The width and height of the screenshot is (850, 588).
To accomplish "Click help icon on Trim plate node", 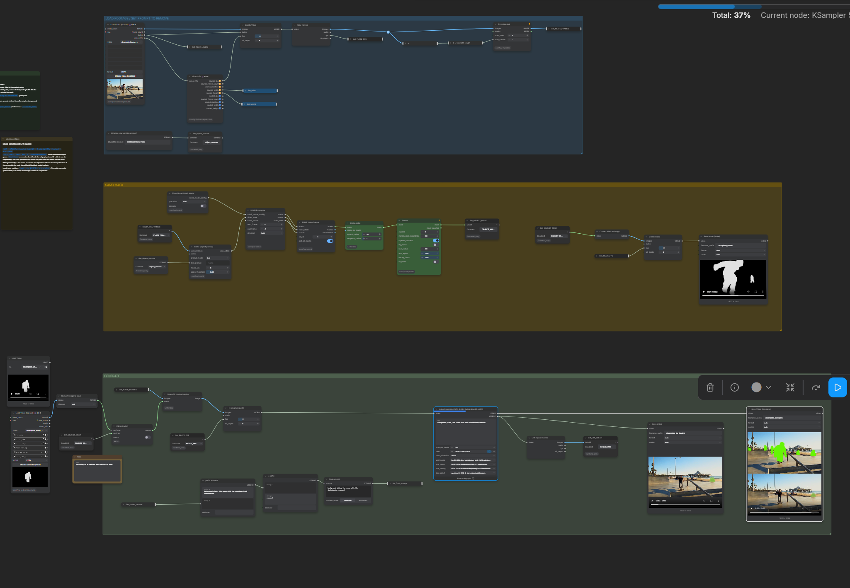I will coord(529,24).
